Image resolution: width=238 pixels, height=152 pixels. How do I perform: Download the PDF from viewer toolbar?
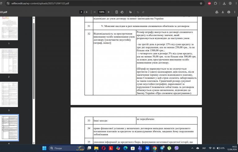pyautogui.click(x=223, y=12)
